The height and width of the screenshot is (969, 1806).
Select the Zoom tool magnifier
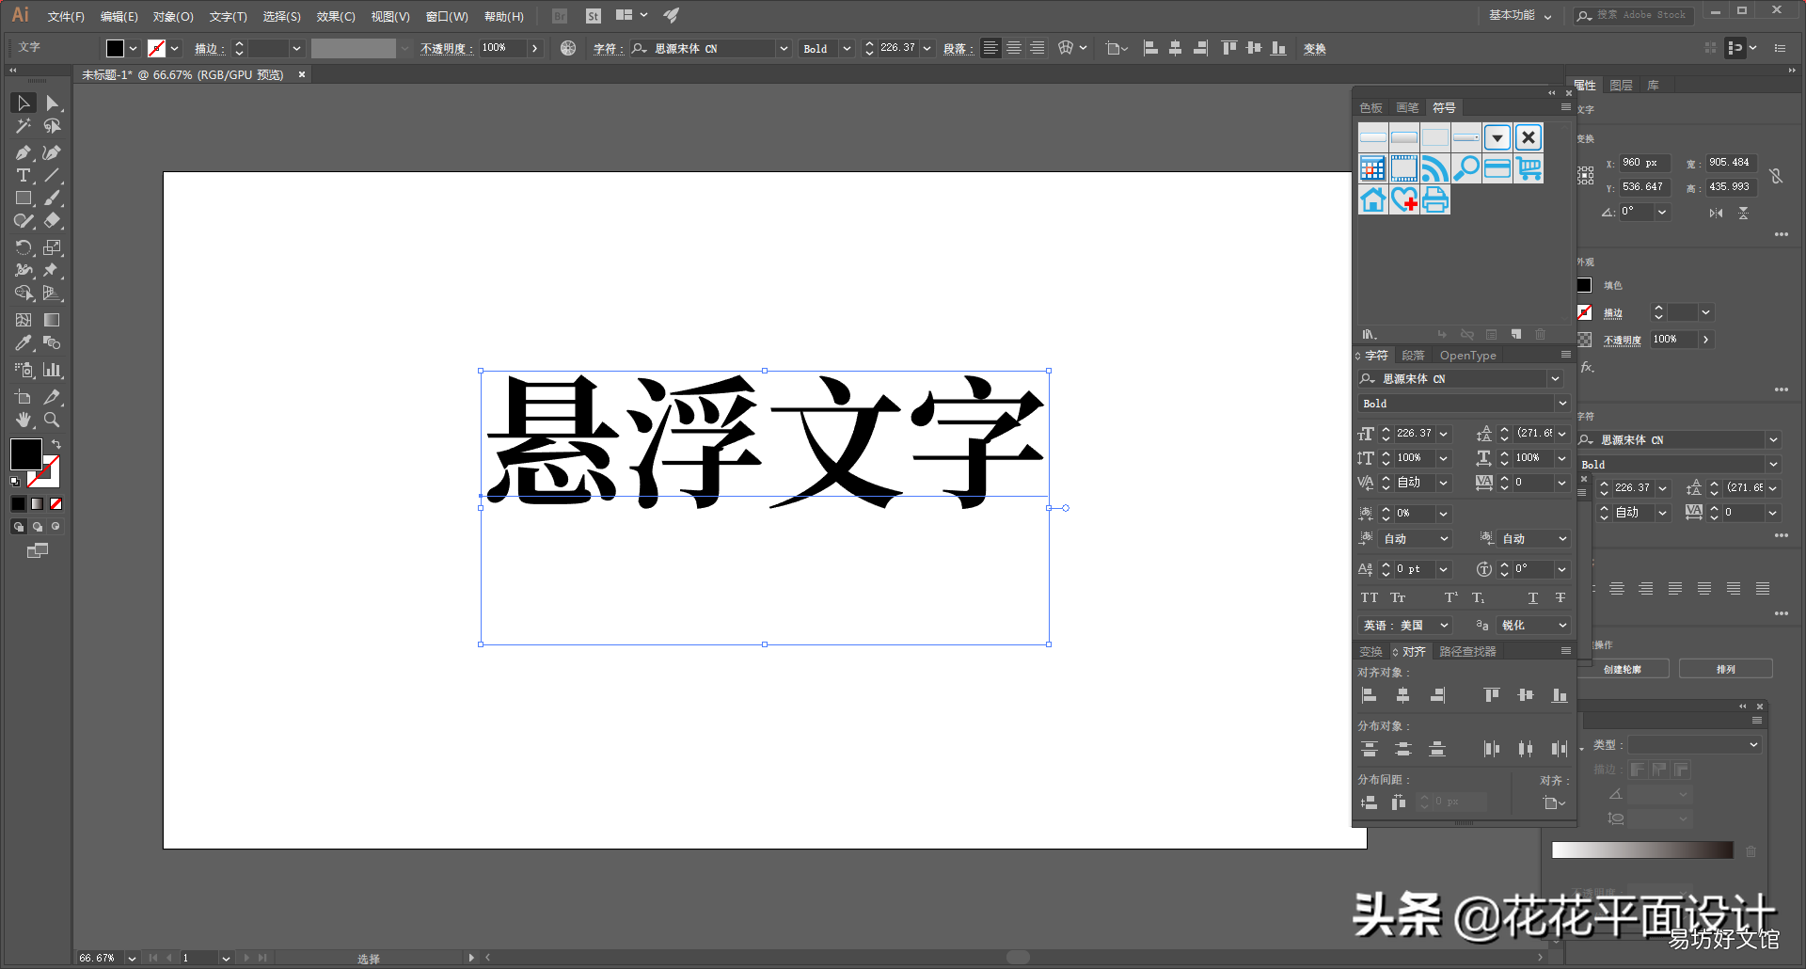(x=53, y=420)
